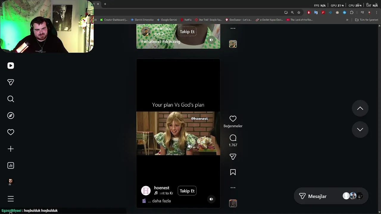Open the Extensions puzzle icon
Screen dimensions: 381x214
(352, 12)
